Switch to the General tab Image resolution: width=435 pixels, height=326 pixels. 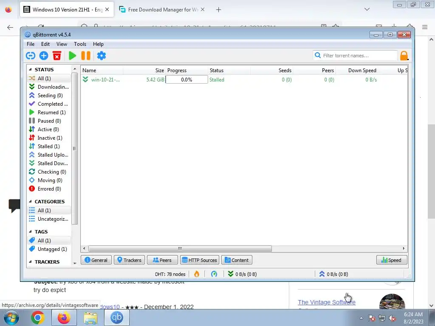click(96, 260)
